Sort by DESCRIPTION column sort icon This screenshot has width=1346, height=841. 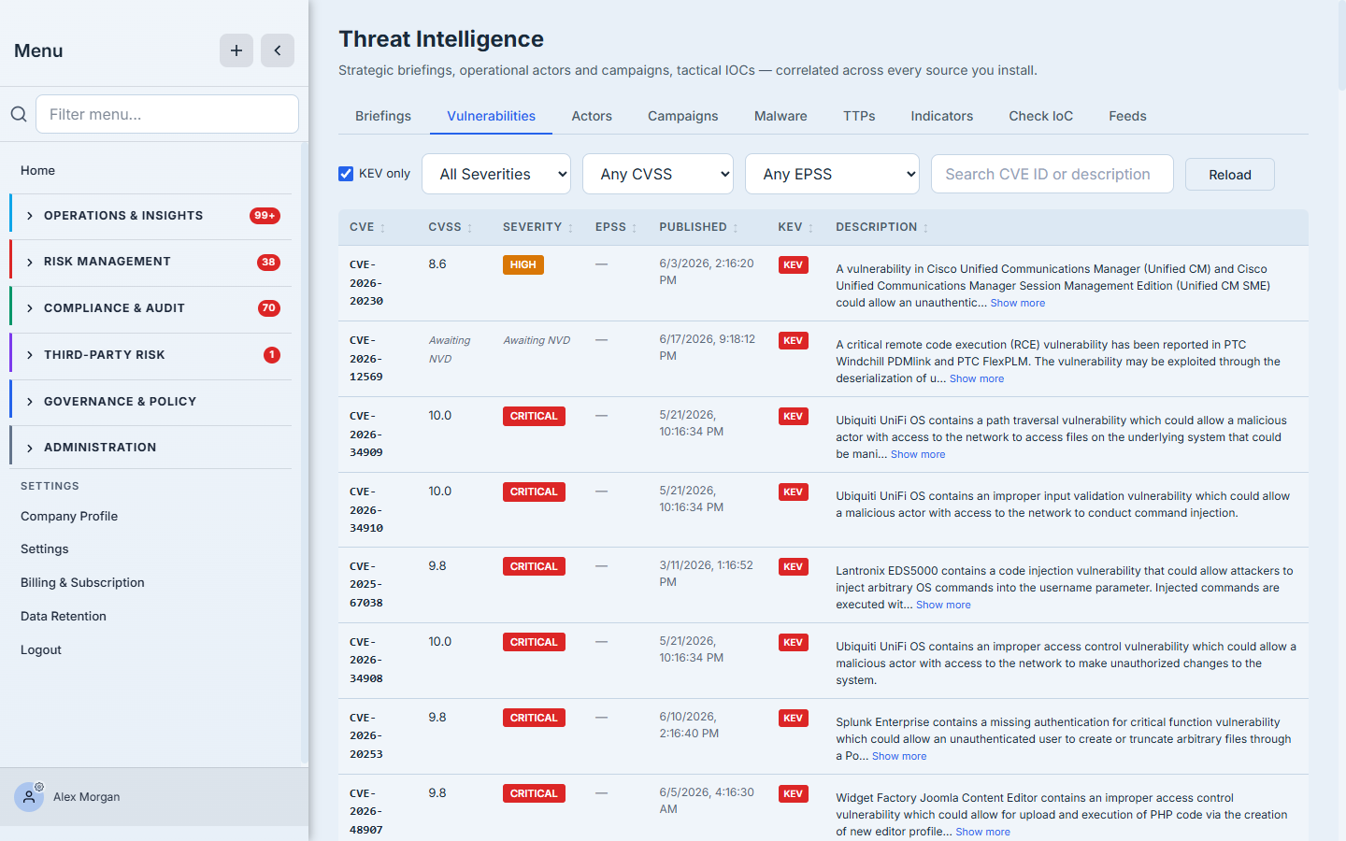[926, 228]
